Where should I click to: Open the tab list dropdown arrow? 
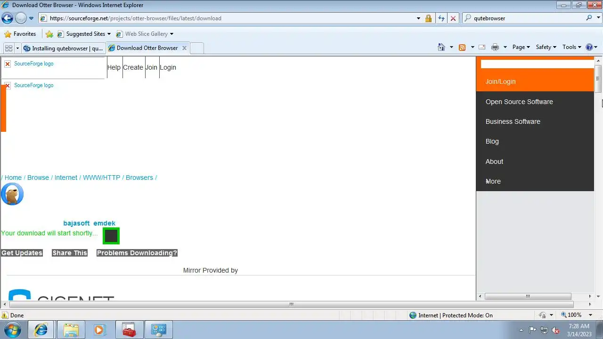(x=17, y=48)
